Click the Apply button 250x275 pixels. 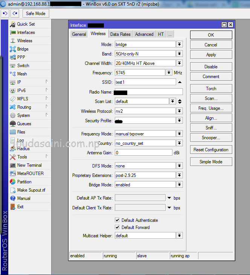point(211,55)
